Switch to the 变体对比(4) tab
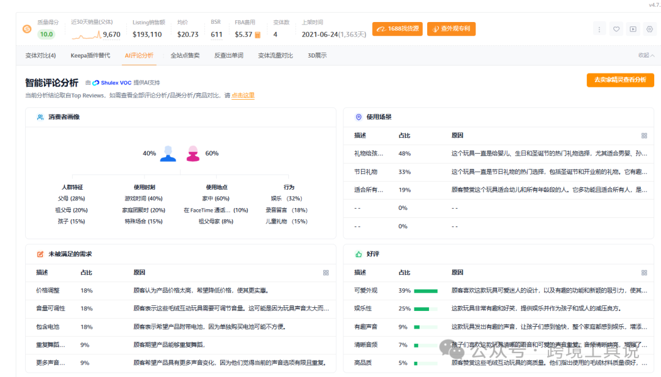 click(40, 55)
